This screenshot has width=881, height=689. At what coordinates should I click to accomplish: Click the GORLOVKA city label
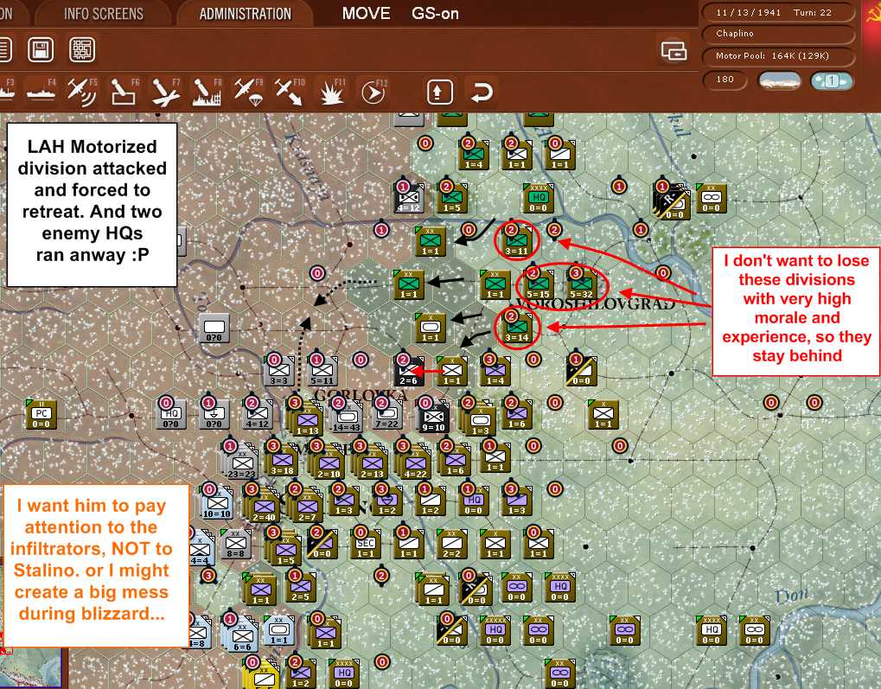[361, 395]
